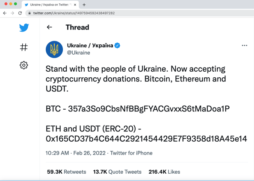View the 13.7K Quote Tweets
Viewport: 254px width, 181px height.
117,172
